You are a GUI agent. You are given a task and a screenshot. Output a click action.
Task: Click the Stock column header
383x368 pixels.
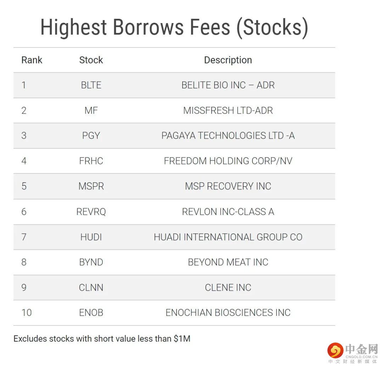point(91,60)
